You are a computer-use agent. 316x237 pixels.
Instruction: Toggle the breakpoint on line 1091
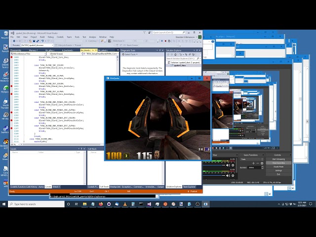pyautogui.click(x=11, y=86)
